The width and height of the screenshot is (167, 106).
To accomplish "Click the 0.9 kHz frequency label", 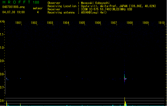I will coord(2,61).
